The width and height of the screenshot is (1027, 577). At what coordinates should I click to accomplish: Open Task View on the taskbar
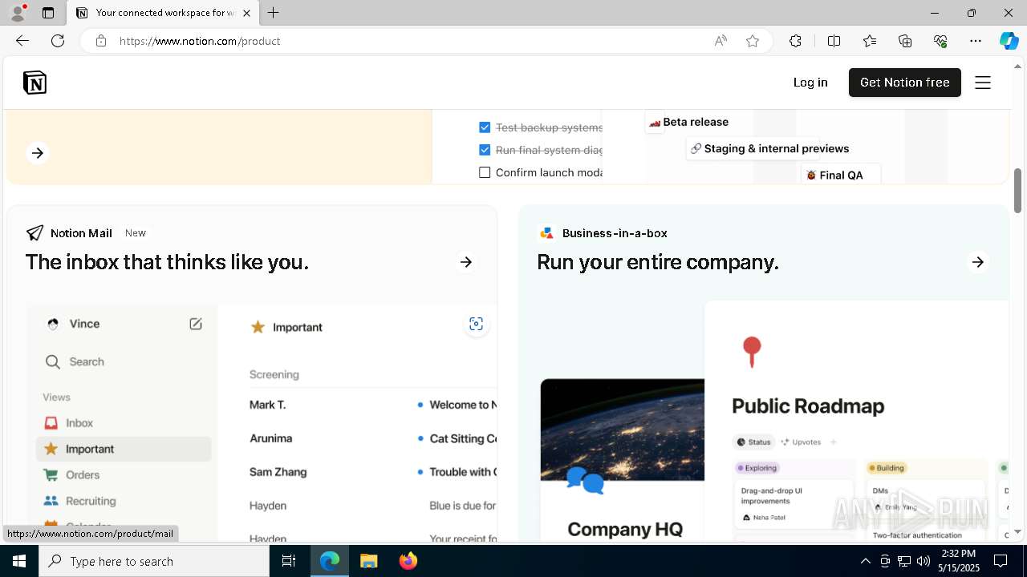(289, 561)
